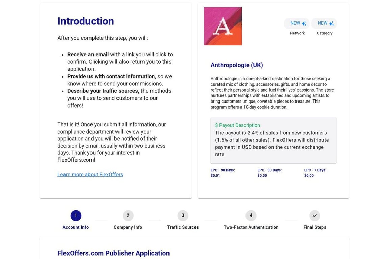Click the FlexOffers.com Publisher Application heading
The width and height of the screenshot is (389, 259).
[113, 253]
